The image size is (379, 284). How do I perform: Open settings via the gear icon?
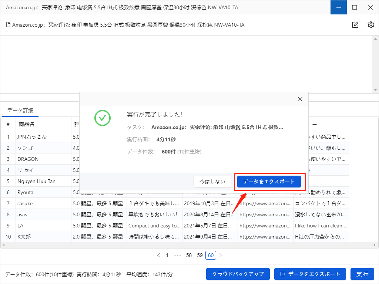pyautogui.click(x=370, y=25)
